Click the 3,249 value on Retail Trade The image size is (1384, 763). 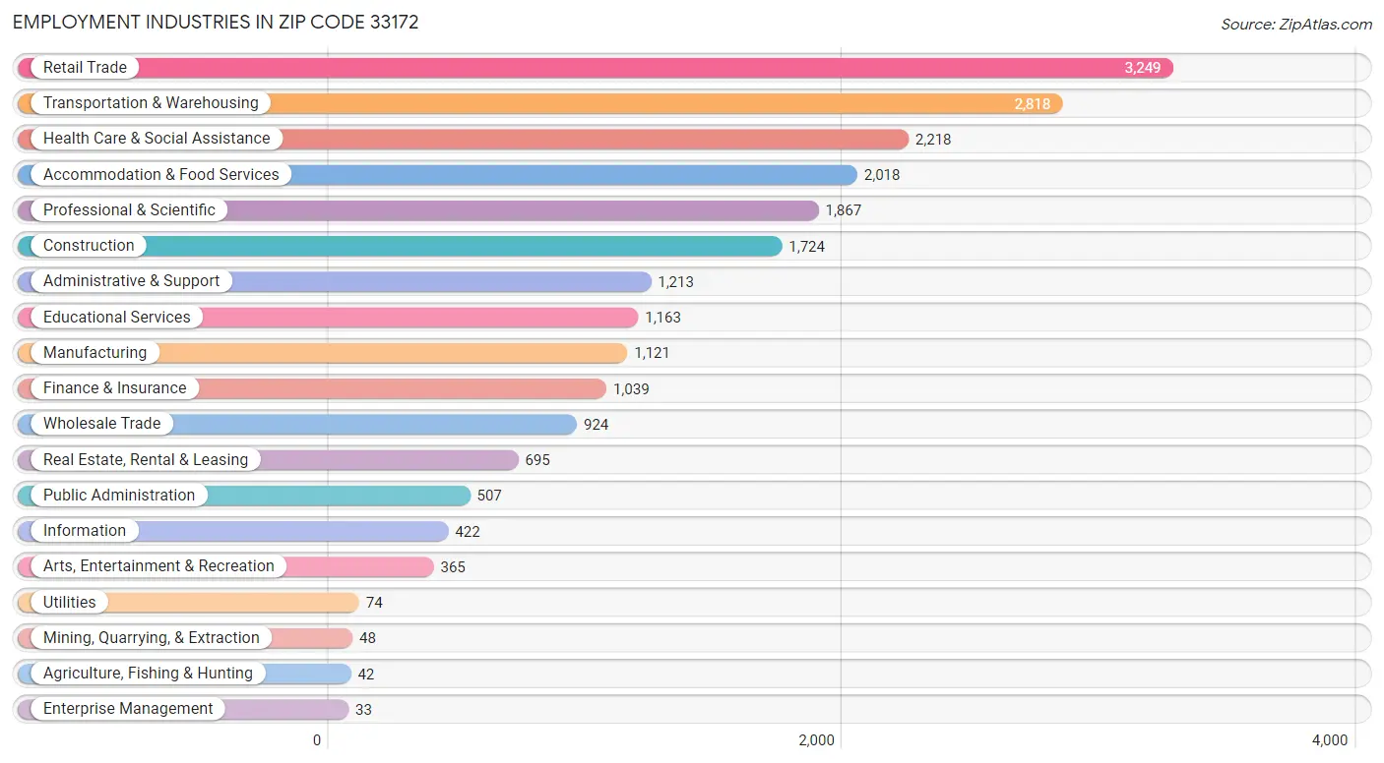pyautogui.click(x=1143, y=68)
